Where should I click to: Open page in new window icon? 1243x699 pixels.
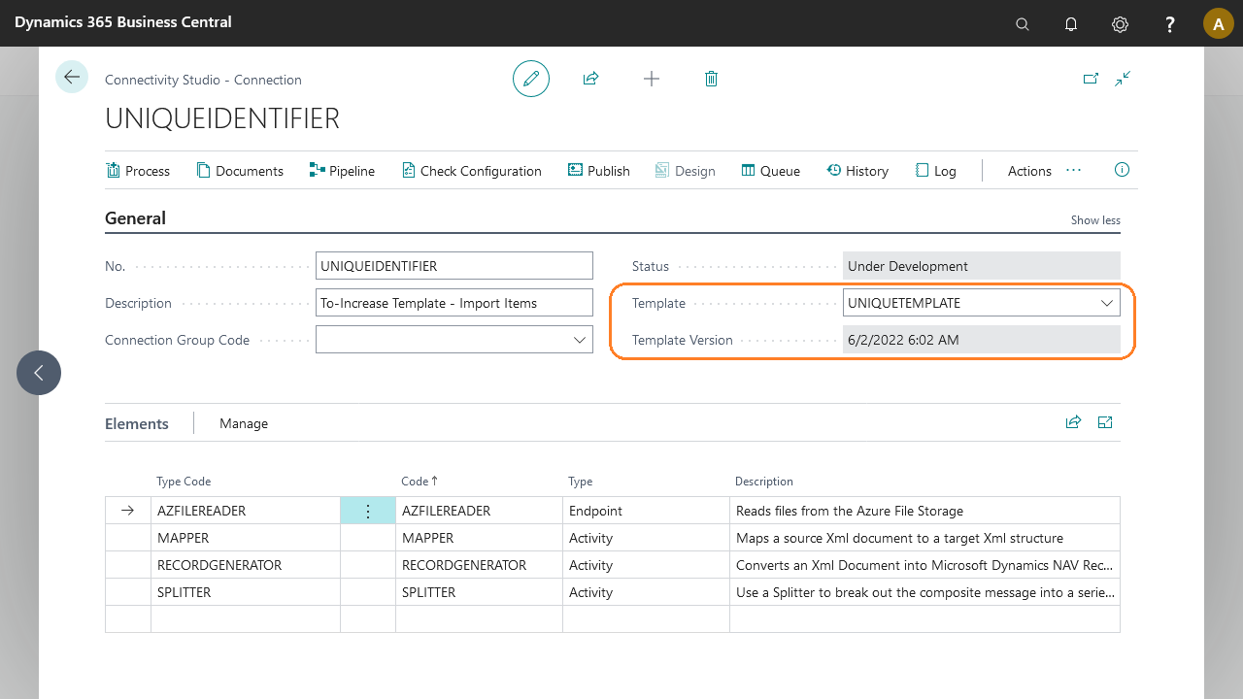pos(1091,79)
